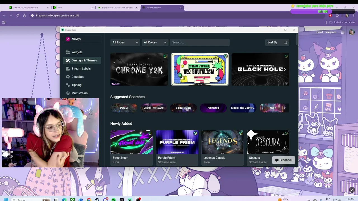Open the Chrome Y2K stream package banner
Image resolution: width=358 pixels, height=201 pixels.
click(139, 70)
